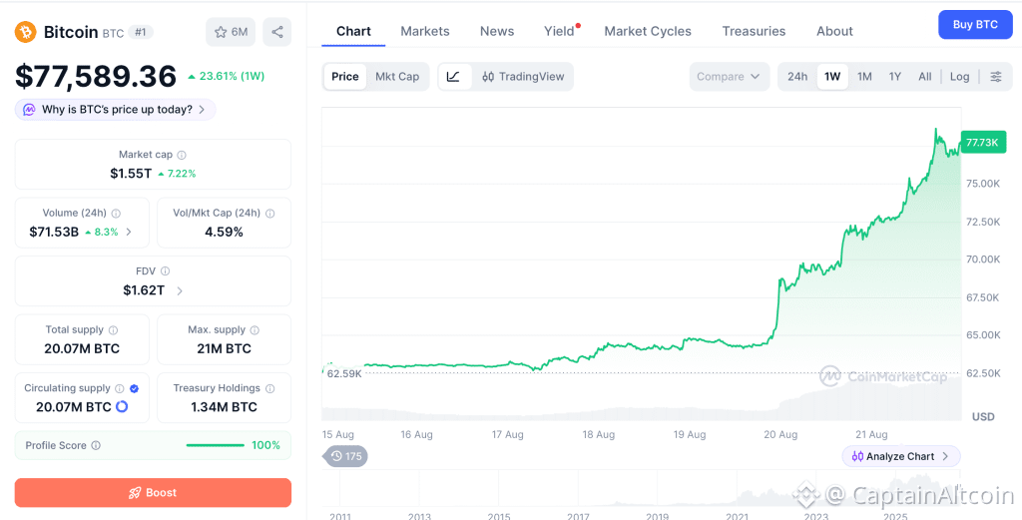The width and height of the screenshot is (1022, 520).
Task: Click the Treasury Holdings info icon
Action: (x=269, y=388)
